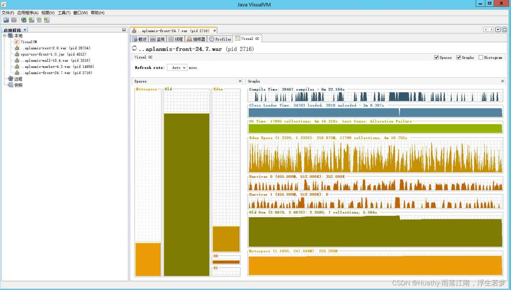
Task: Open the 窗口(W) menu
Action: pos(81,13)
